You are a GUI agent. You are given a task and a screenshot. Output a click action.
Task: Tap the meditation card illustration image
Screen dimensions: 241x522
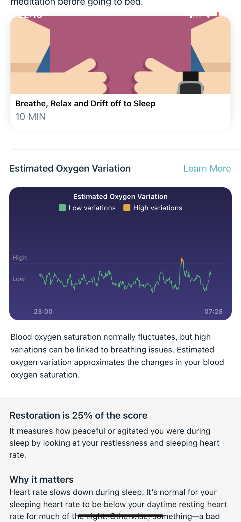(120, 55)
